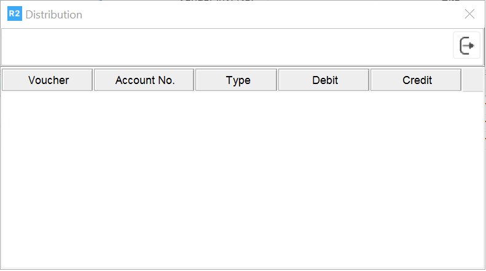Viewport: 486px width, 271px height.
Task: Select the Type column header
Action: [237, 80]
